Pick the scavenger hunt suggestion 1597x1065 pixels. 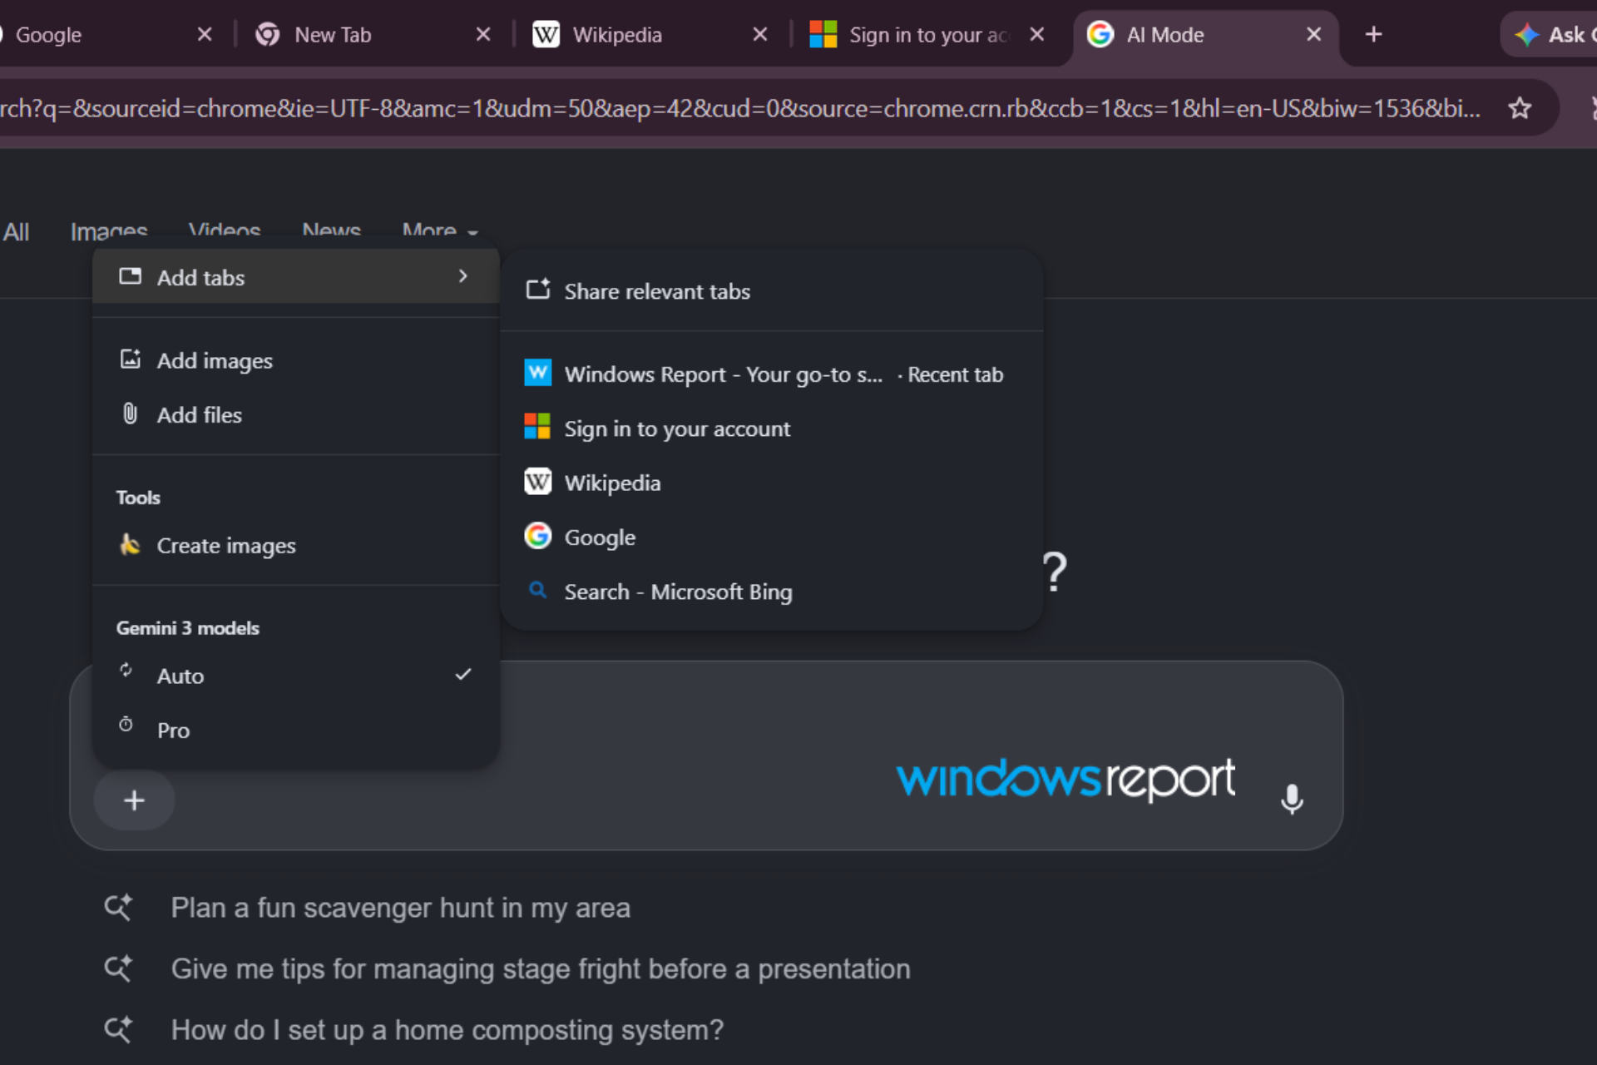400,908
